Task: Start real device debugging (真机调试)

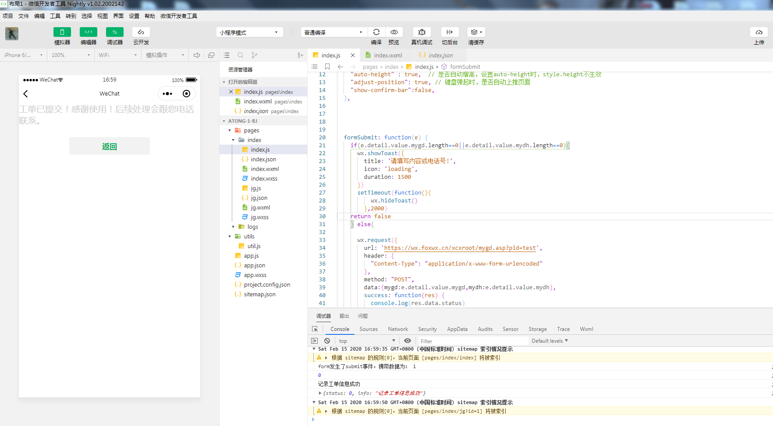Action: (x=422, y=32)
